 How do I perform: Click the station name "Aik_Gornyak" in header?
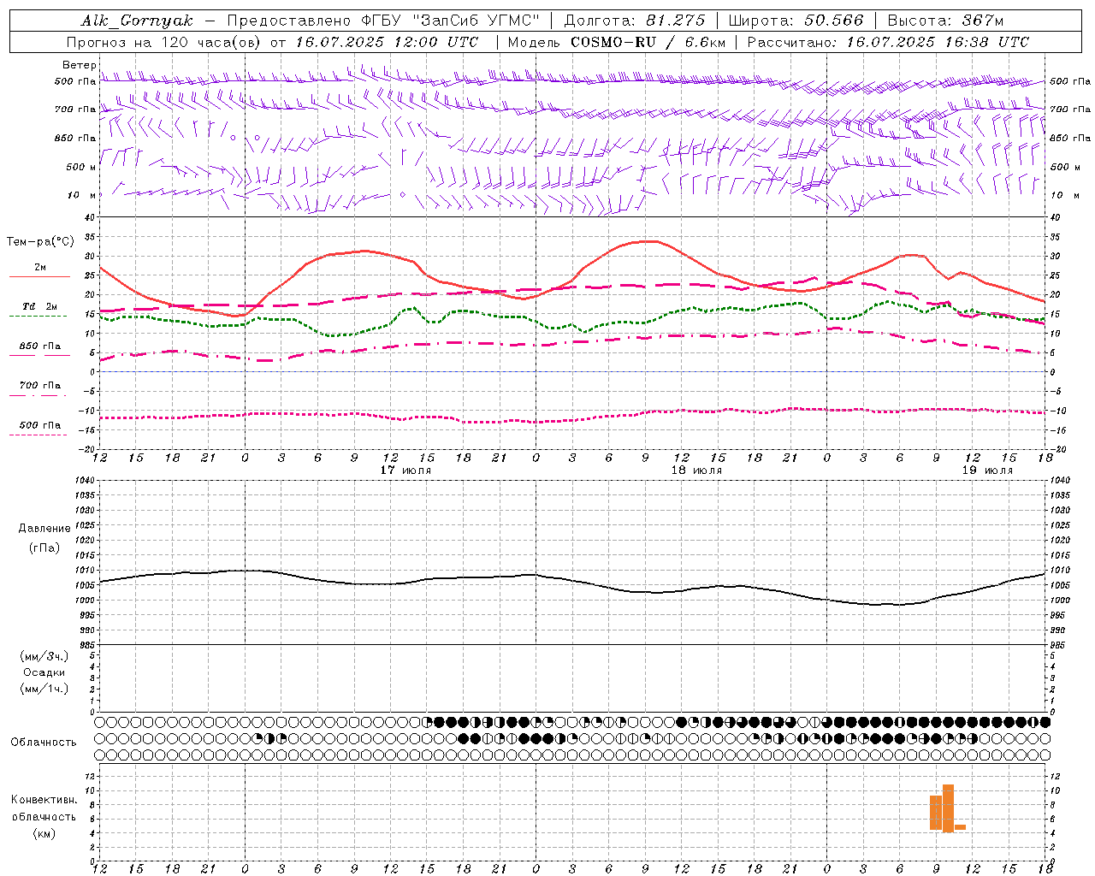(137, 21)
